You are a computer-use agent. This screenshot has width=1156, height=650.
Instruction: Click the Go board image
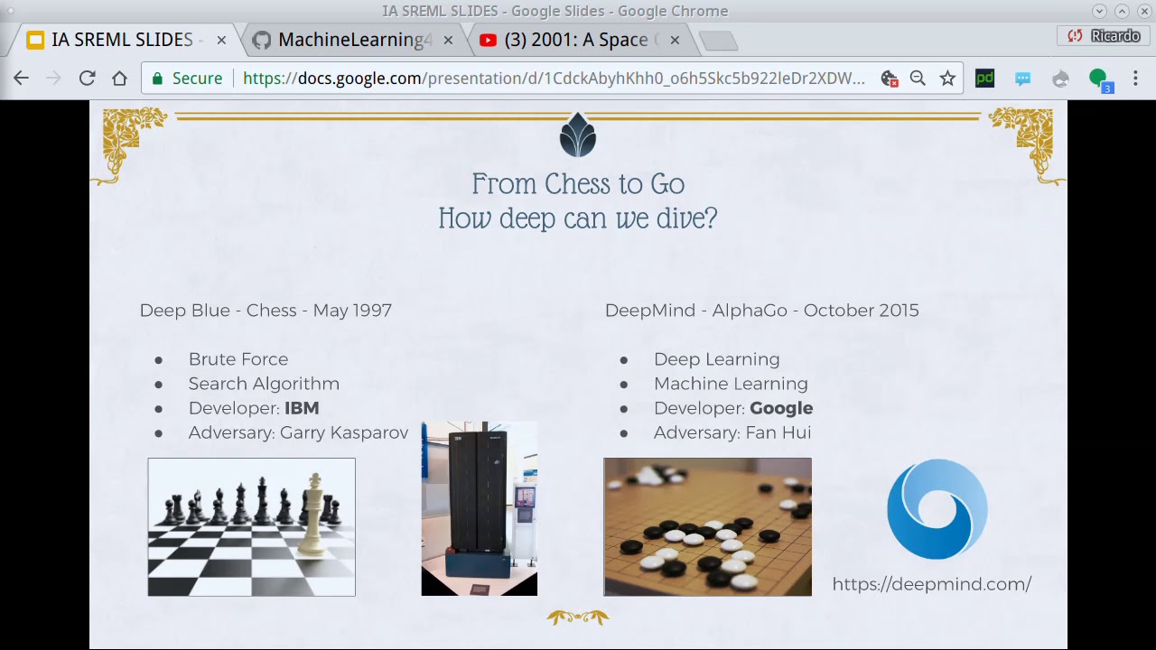(708, 527)
